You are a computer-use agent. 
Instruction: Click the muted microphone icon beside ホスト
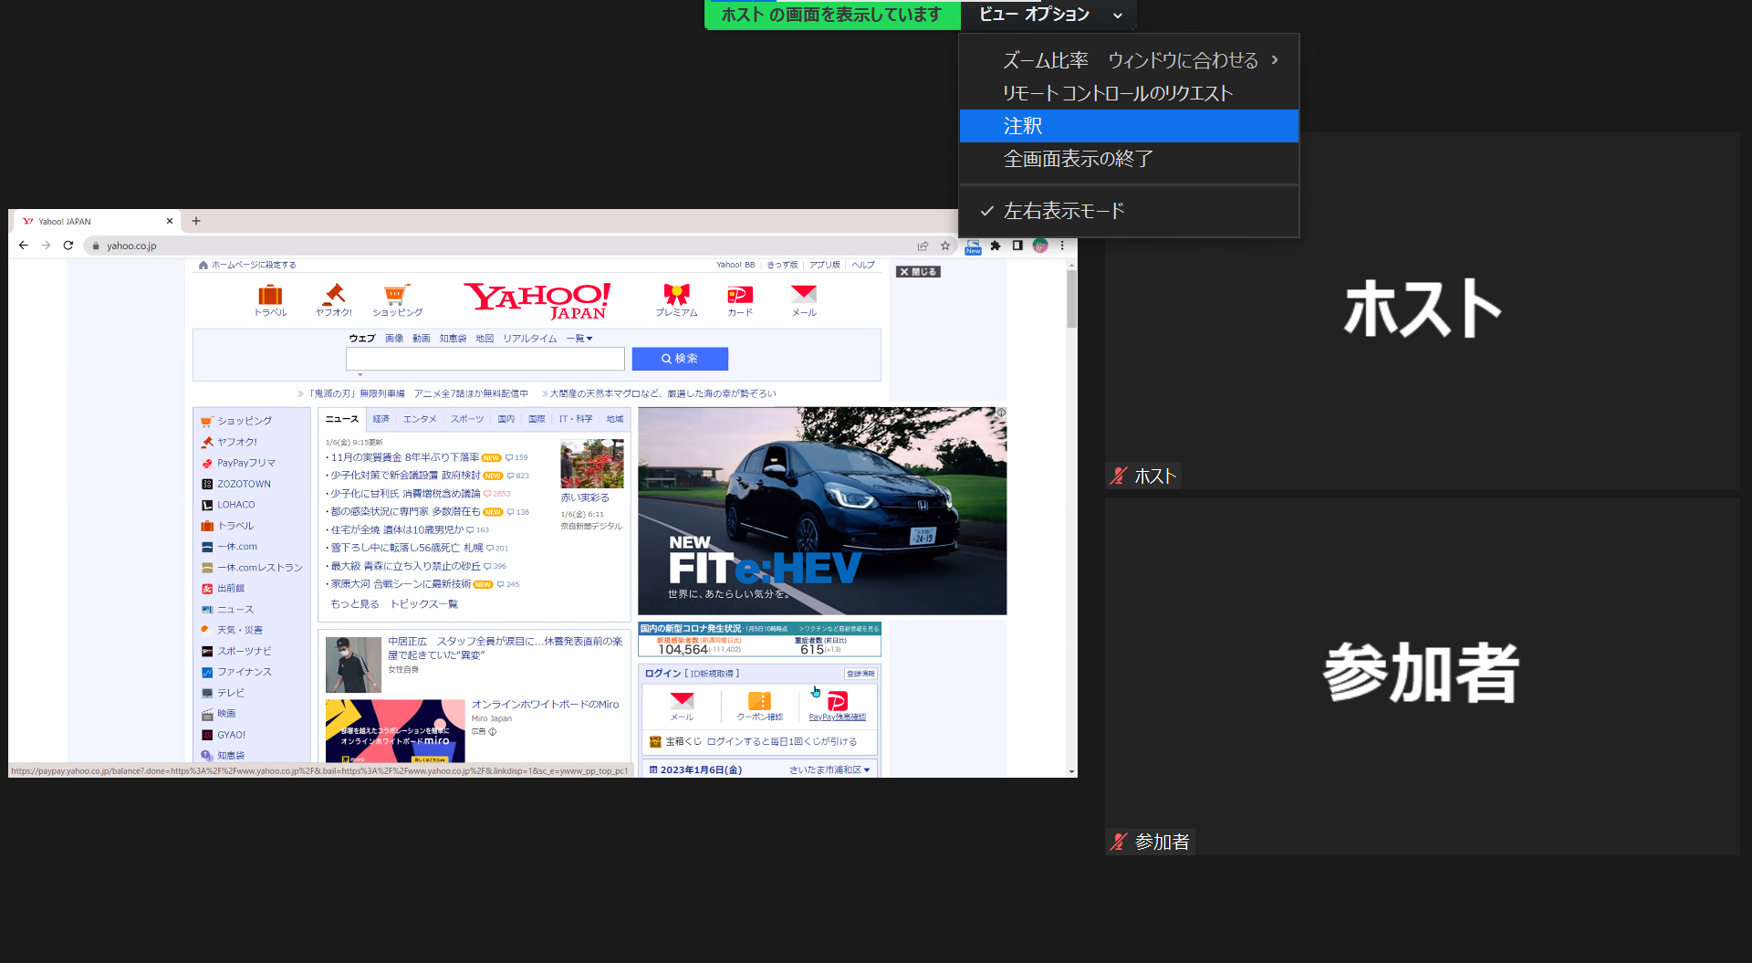click(x=1119, y=476)
